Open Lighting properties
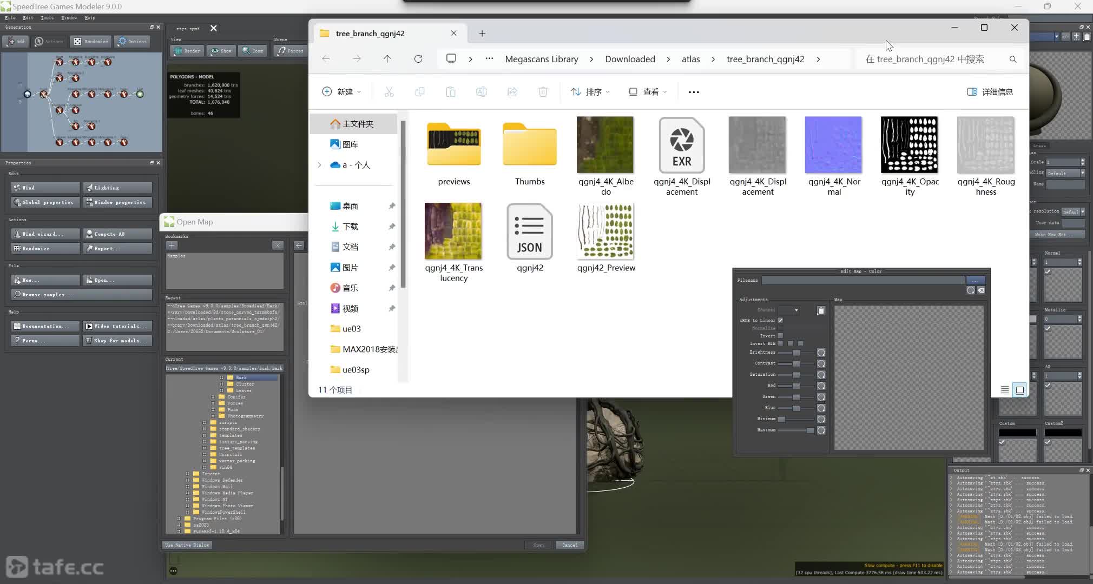 (118, 188)
